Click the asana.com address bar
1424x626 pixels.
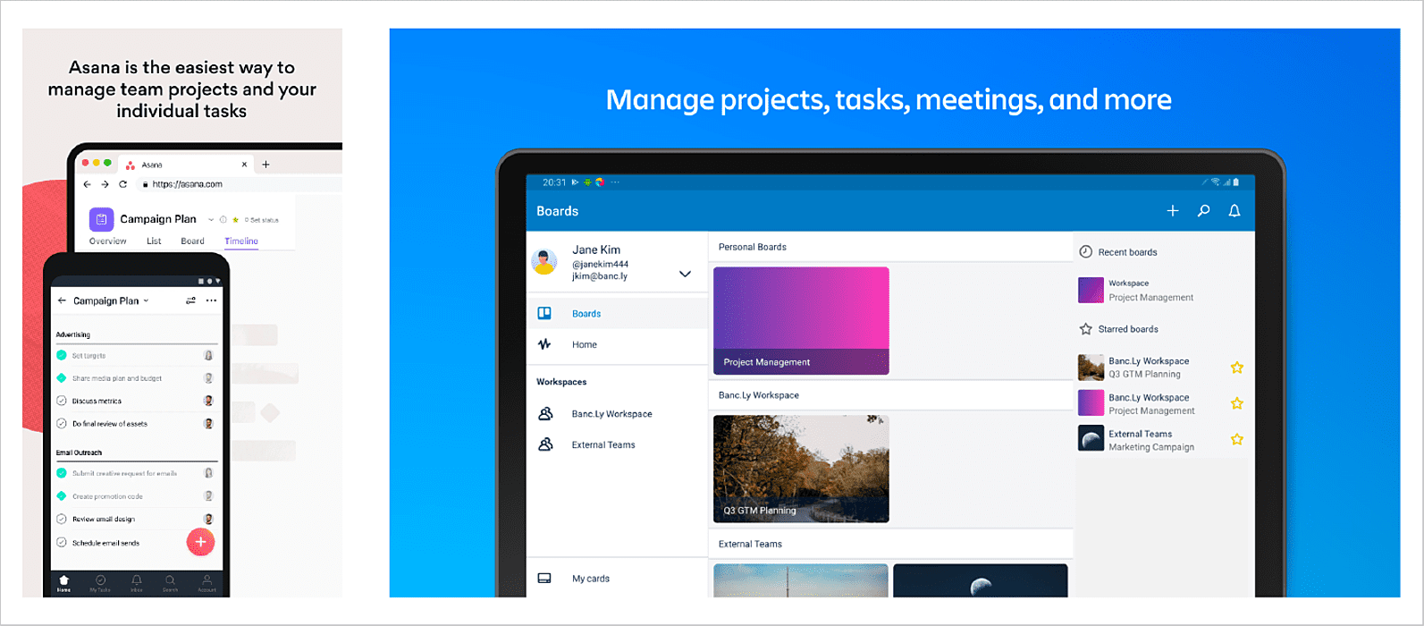(x=239, y=184)
